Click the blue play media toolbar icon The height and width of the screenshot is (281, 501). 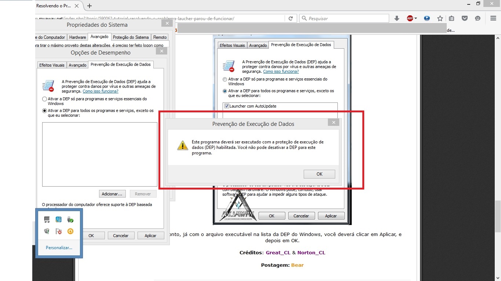click(427, 18)
